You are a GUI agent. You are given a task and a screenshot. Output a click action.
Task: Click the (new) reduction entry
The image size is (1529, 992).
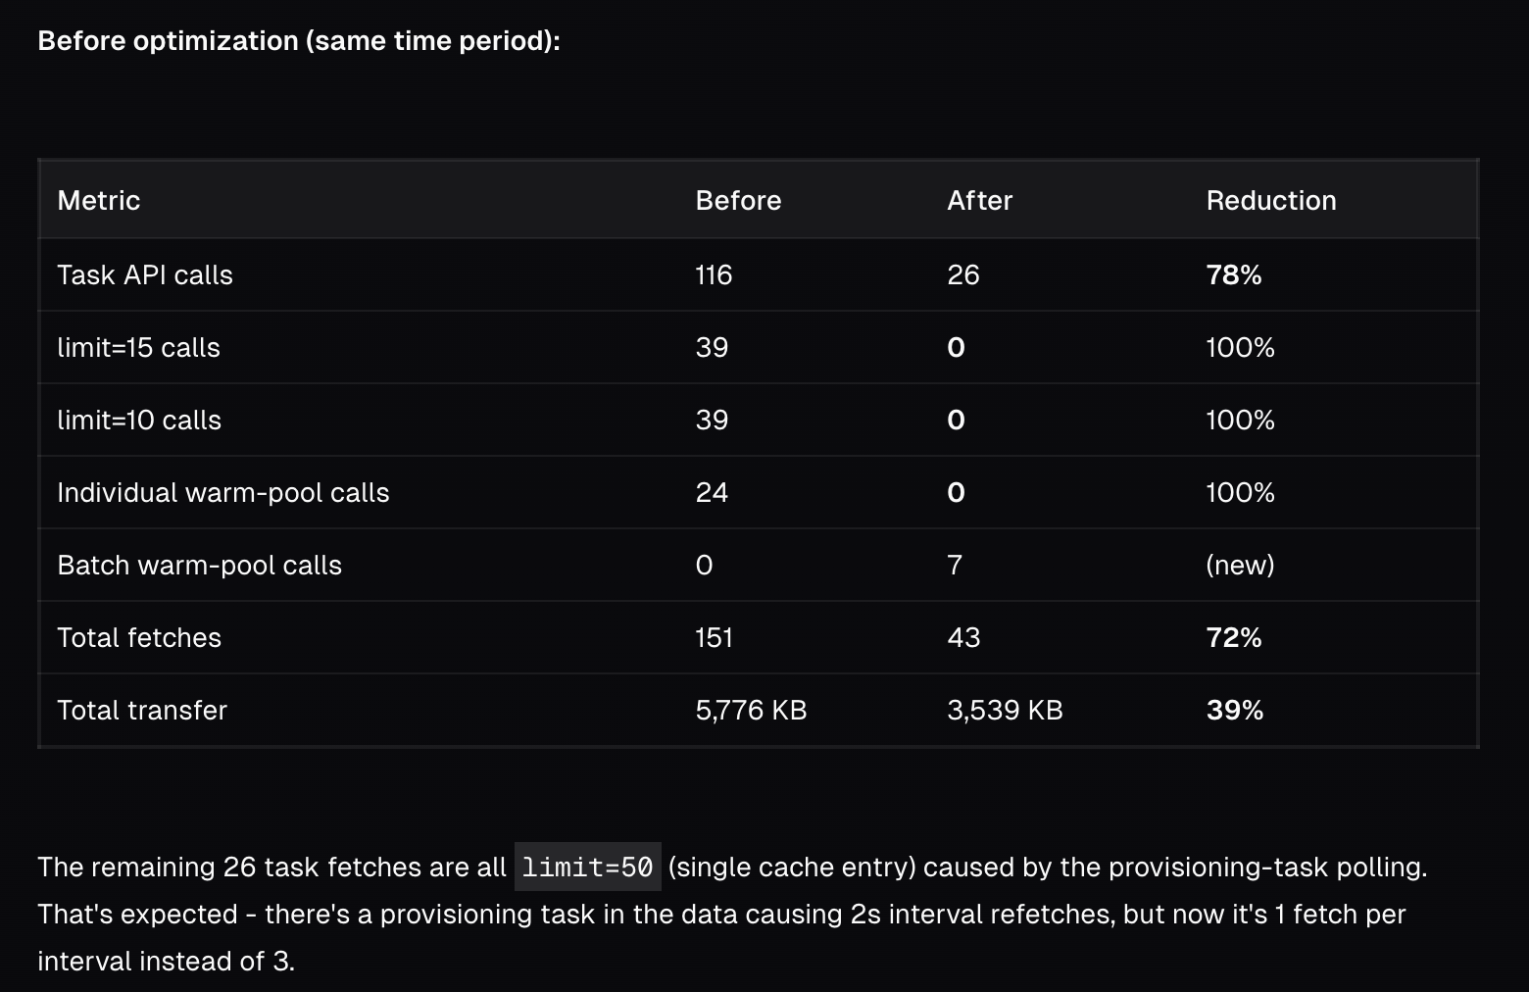click(1240, 566)
